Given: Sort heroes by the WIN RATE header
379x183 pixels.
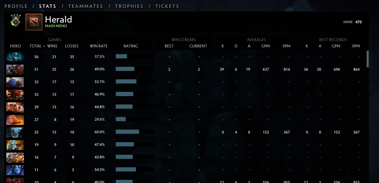Looking at the screenshot, I should (x=99, y=46).
